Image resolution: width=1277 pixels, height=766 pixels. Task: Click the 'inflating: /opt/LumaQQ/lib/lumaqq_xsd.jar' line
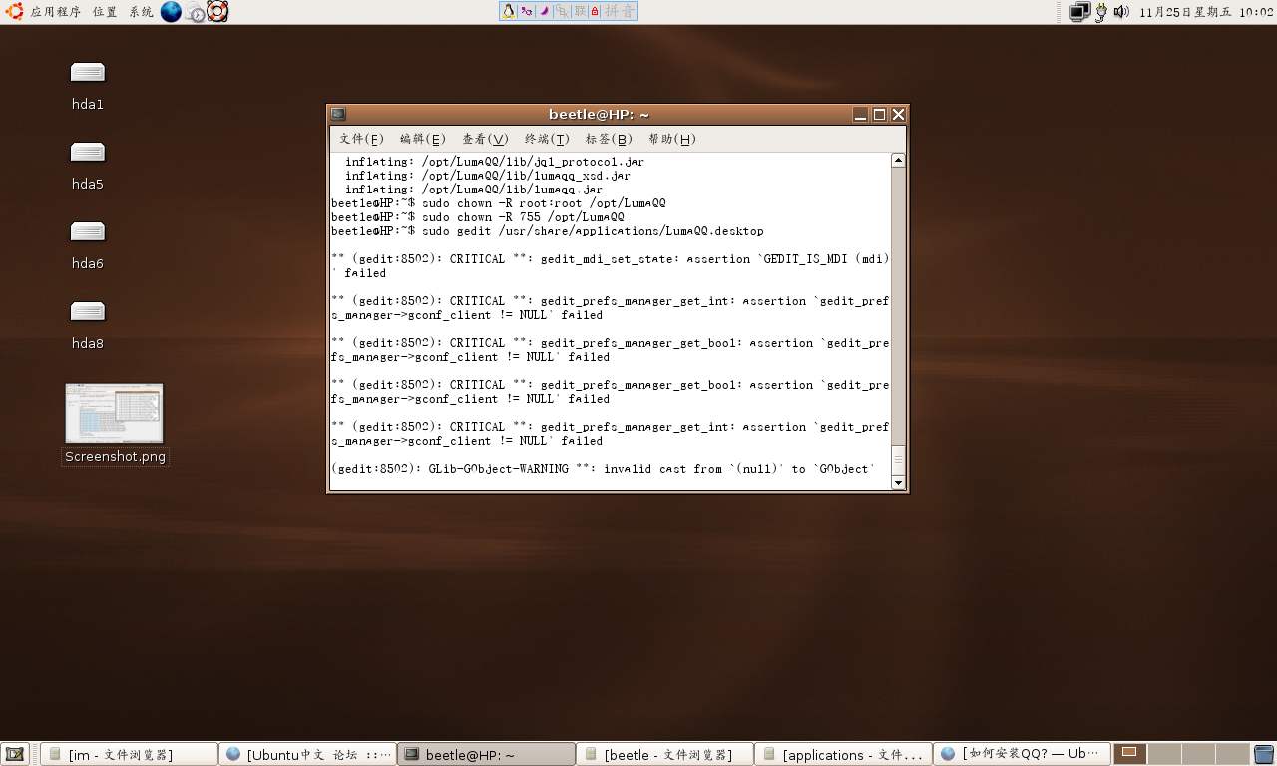coord(488,176)
